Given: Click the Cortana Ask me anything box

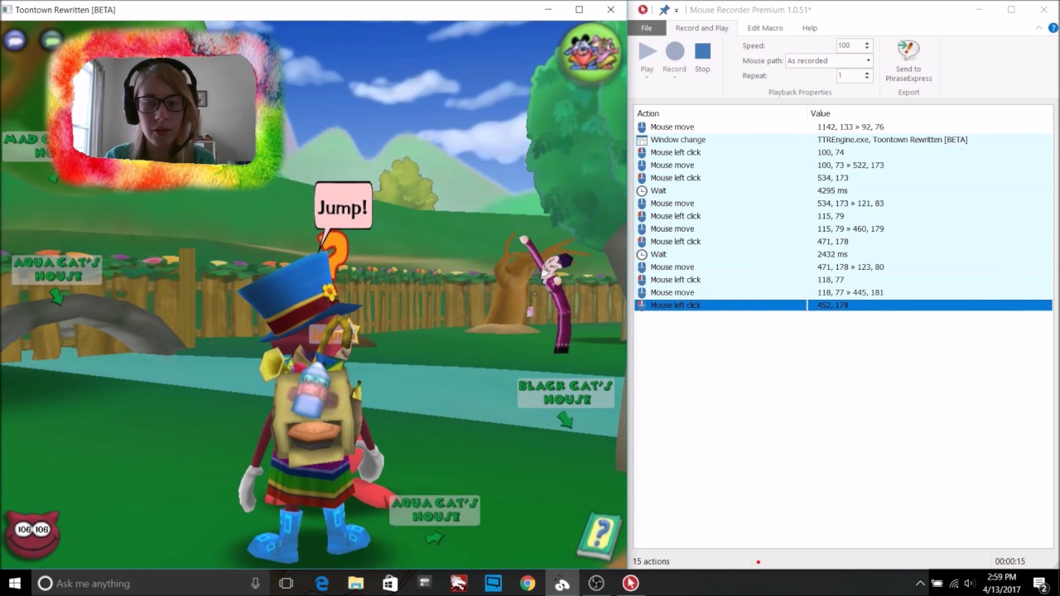Looking at the screenshot, I should click(150, 583).
